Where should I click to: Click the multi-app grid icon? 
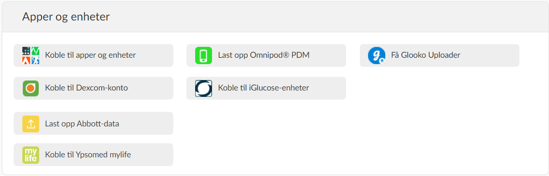(x=31, y=55)
